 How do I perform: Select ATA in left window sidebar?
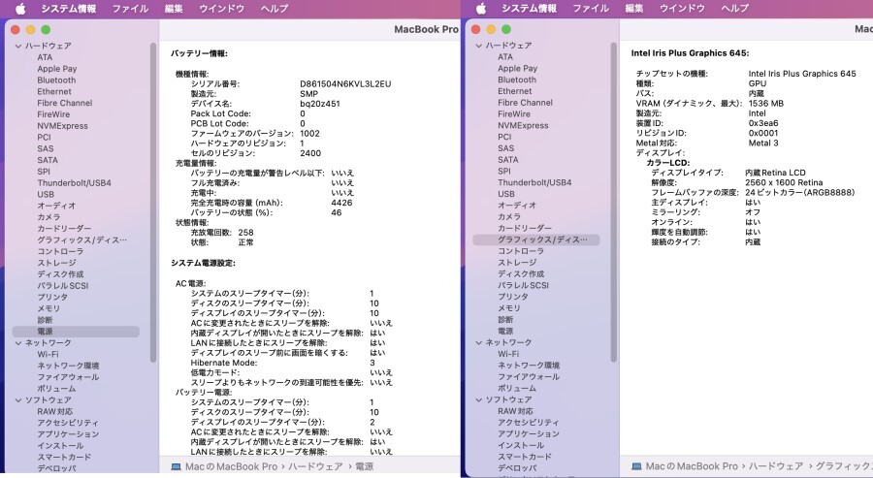coord(45,57)
